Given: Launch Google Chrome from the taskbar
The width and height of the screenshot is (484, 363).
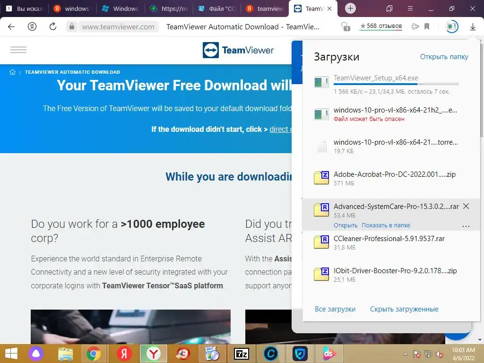Looking at the screenshot, I should coord(93,354).
